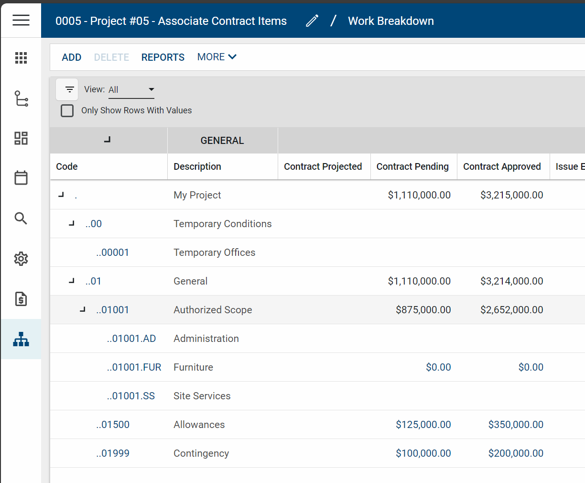The height and width of the screenshot is (483, 585).
Task: Collapse all rows using header collapse arrow
Action: point(108,140)
